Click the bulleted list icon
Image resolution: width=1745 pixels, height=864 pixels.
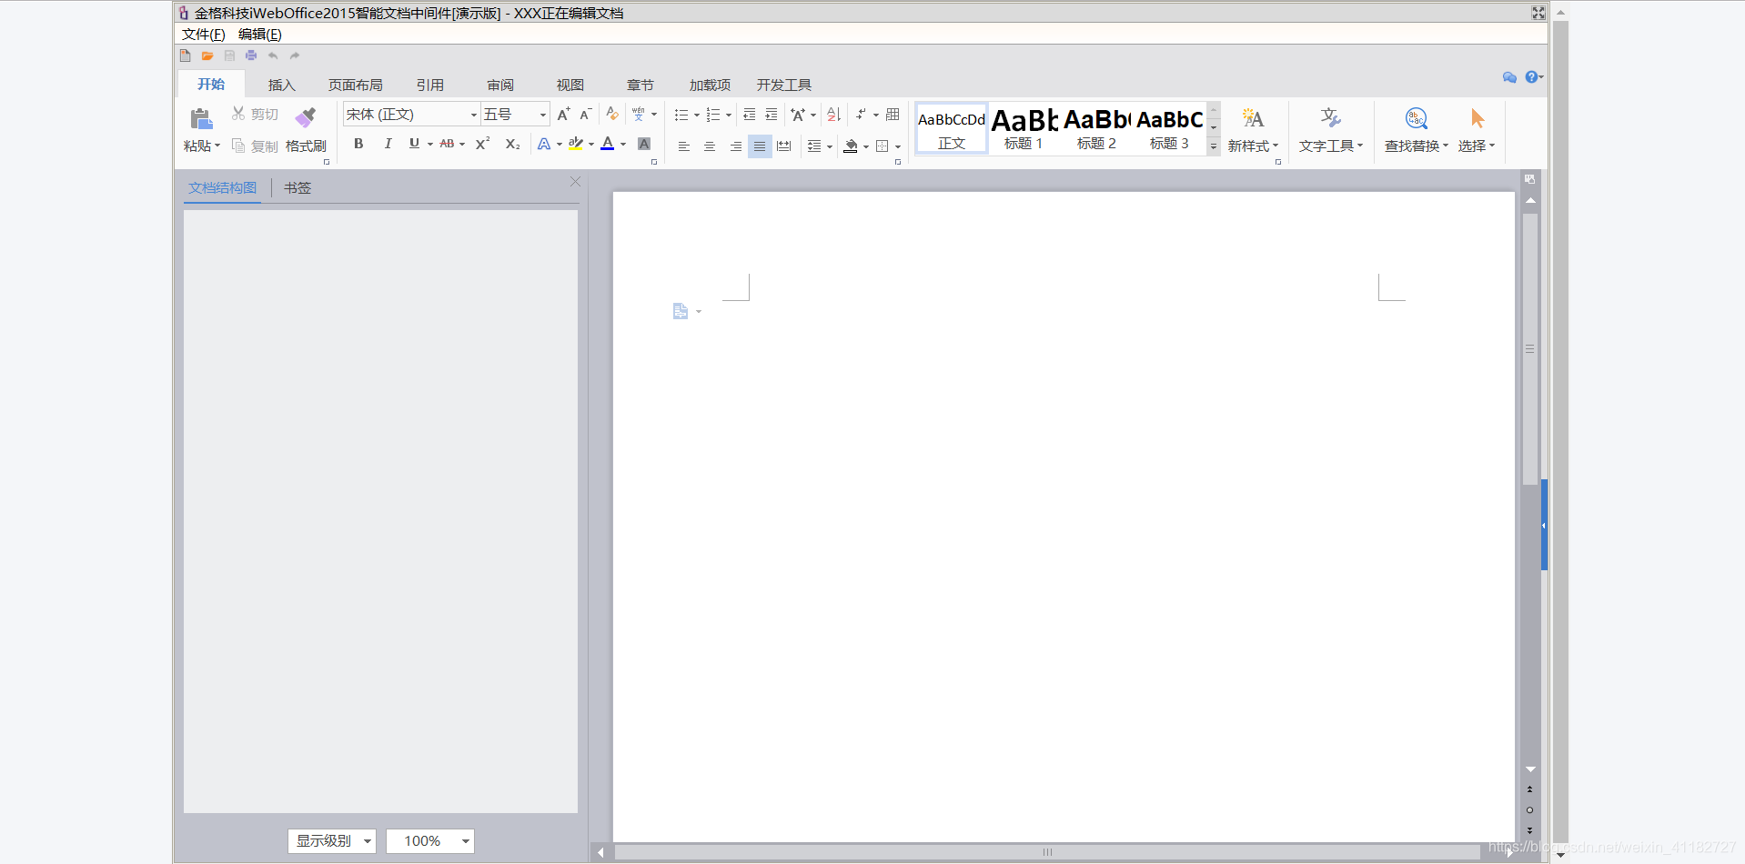681,115
